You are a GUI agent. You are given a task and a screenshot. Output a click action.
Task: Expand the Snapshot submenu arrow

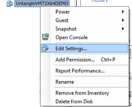(x=123, y=29)
